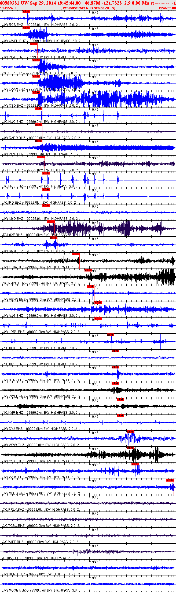
Task: Select the UW BEND EHZ station label
Action: pos(14,574)
